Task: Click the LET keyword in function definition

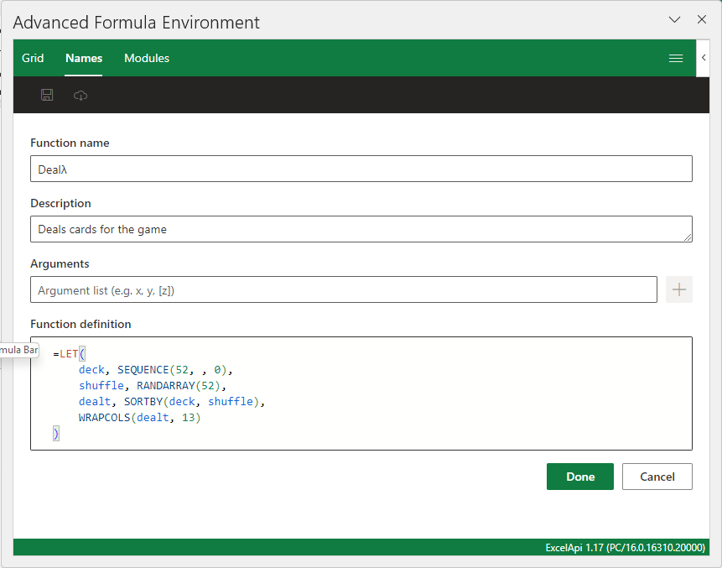Action: pos(69,354)
